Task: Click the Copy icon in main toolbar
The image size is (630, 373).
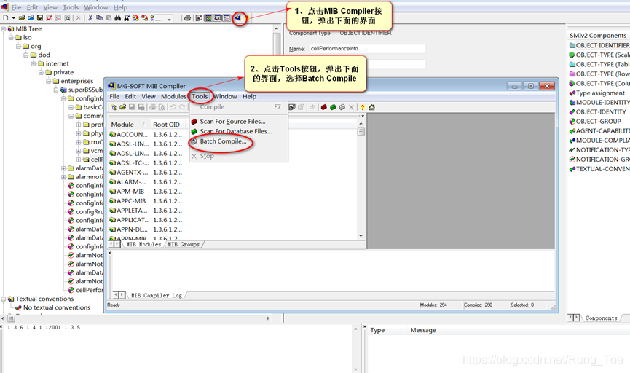Action: click(99, 18)
